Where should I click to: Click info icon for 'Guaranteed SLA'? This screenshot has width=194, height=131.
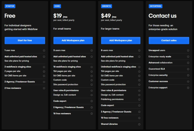[188, 69]
